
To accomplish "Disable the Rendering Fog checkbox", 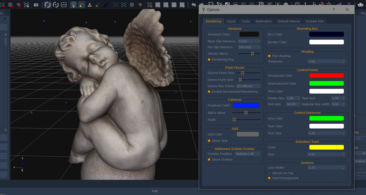I will point(209,60).
